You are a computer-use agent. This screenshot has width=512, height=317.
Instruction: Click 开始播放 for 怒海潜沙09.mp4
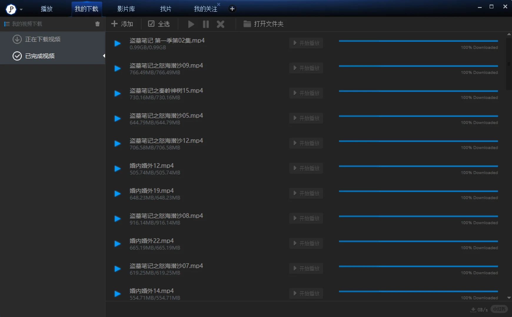pyautogui.click(x=306, y=68)
